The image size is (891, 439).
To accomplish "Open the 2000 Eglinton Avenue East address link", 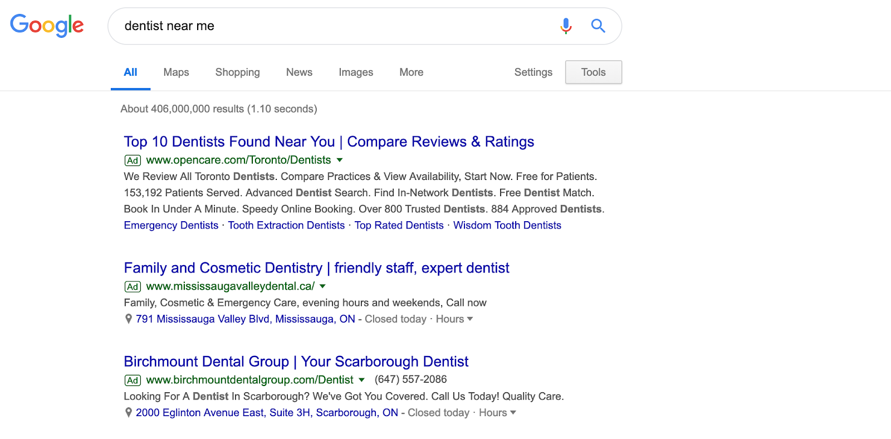I will [x=267, y=413].
